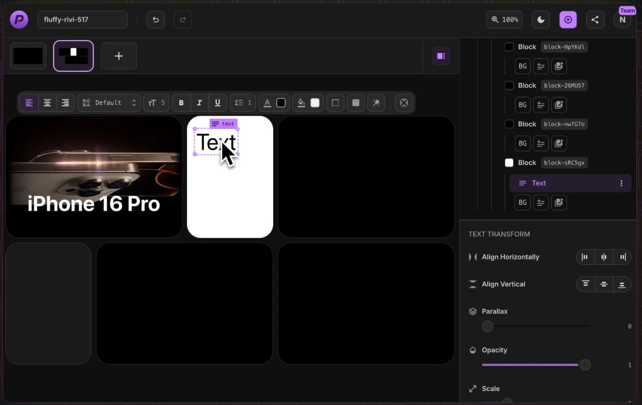Toggle dark mode moon icon

[x=541, y=20]
